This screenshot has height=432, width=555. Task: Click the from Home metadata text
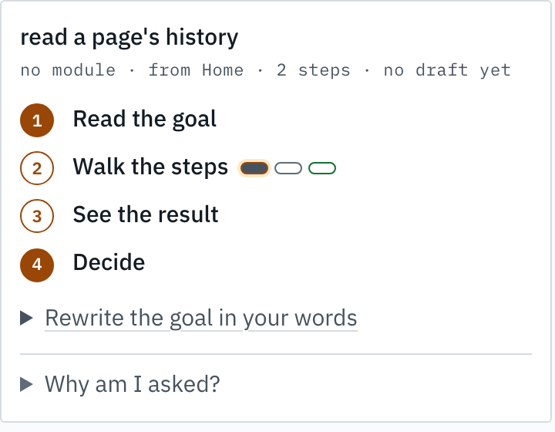196,70
